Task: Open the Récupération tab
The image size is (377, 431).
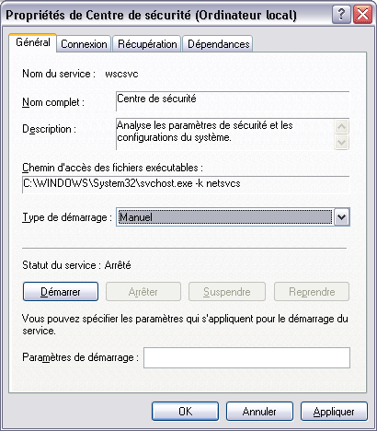Action: 147,44
